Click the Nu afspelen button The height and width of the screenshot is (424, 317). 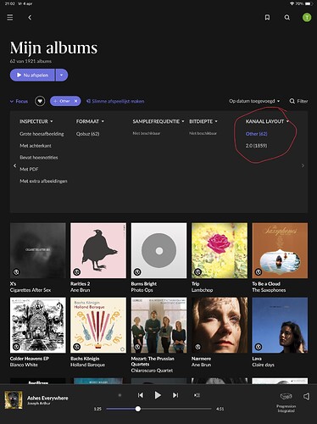pyautogui.click(x=32, y=75)
